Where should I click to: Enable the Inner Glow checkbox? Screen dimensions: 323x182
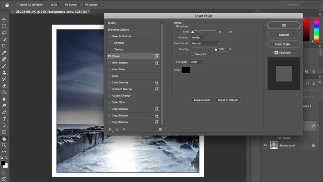[109, 69]
